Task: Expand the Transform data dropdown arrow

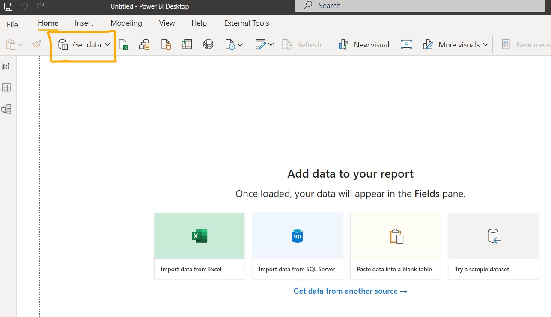Action: (x=271, y=44)
